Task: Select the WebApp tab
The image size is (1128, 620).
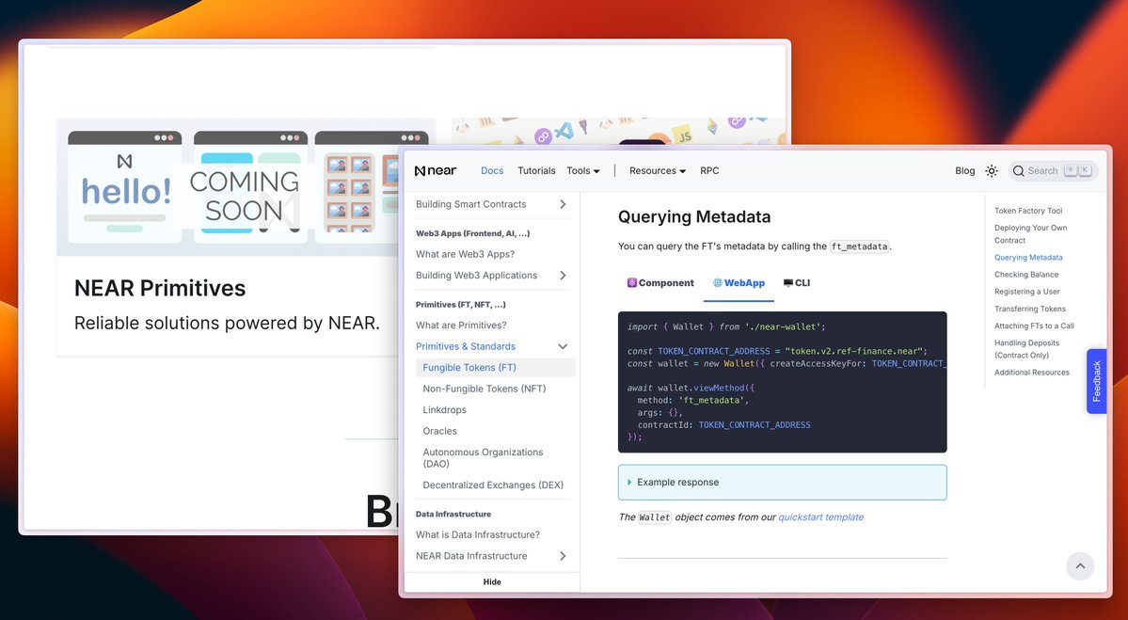Action: click(739, 283)
